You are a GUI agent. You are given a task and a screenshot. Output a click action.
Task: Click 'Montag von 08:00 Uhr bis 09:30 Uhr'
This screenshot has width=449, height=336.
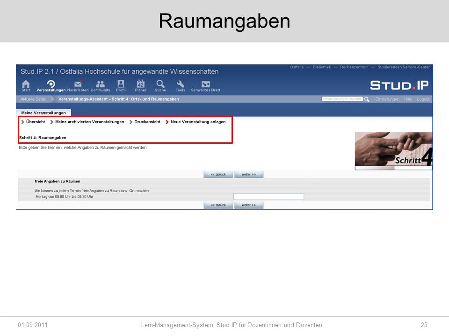click(x=65, y=196)
